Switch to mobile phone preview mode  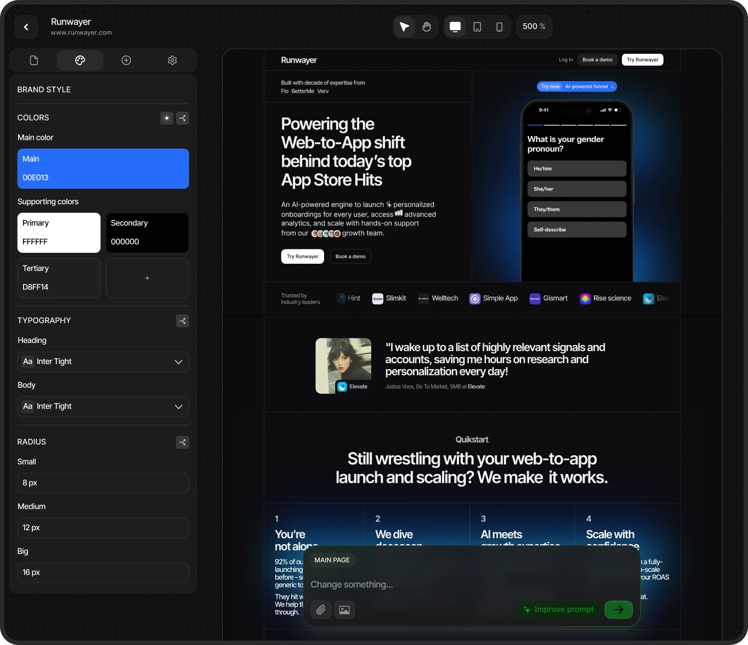(498, 26)
